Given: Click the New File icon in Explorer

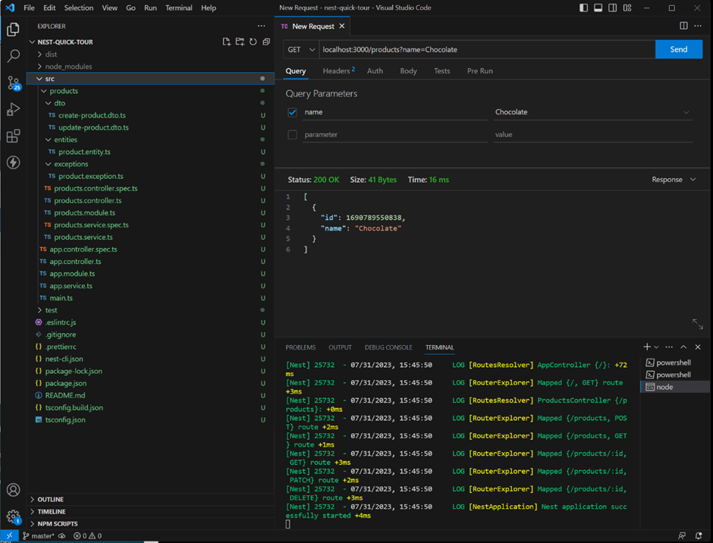Looking at the screenshot, I should pos(227,42).
